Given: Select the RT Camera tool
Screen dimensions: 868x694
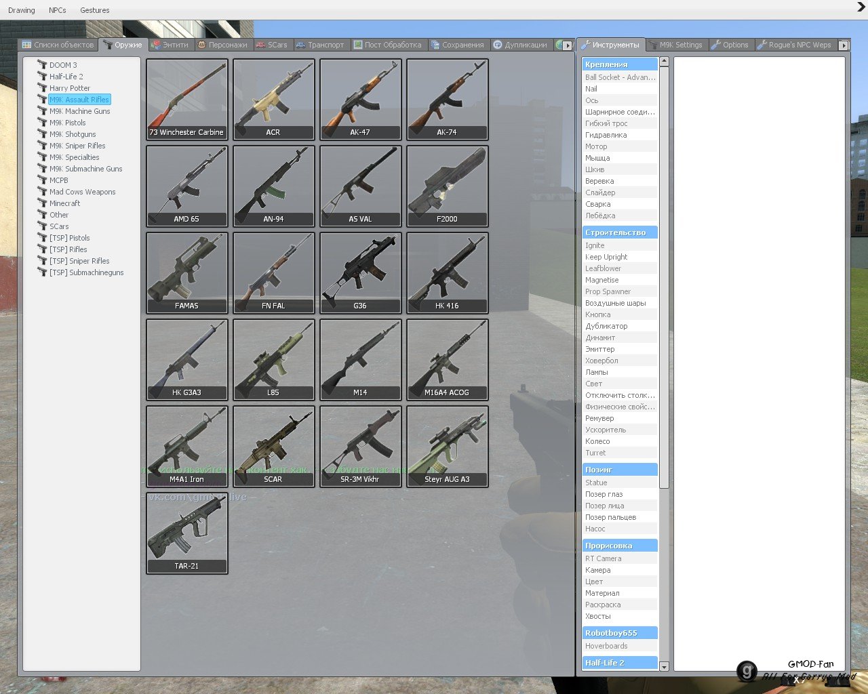Looking at the screenshot, I should [x=620, y=558].
